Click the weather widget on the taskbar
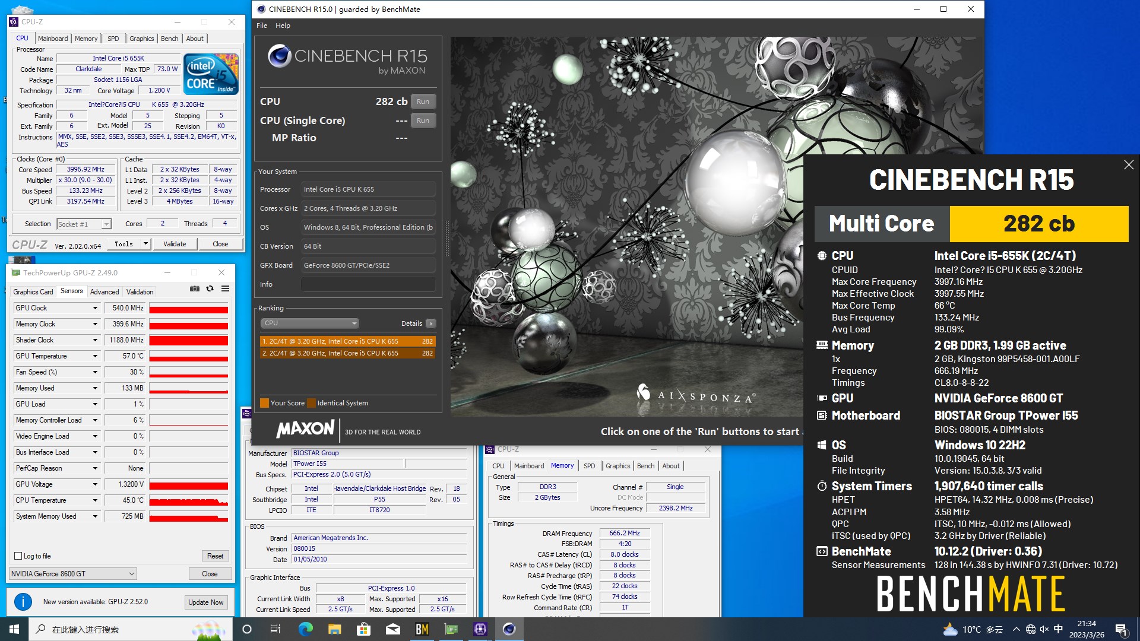The height and width of the screenshot is (641, 1140). [973, 629]
